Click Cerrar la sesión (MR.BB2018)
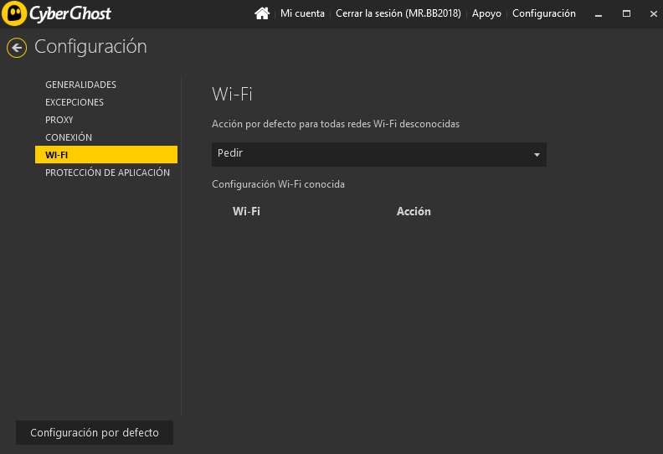Image resolution: width=663 pixels, height=454 pixels. [398, 13]
